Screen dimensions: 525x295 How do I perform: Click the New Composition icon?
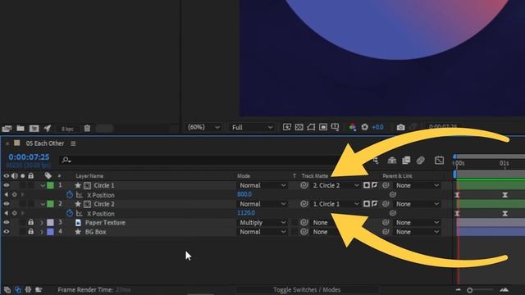tap(34, 128)
